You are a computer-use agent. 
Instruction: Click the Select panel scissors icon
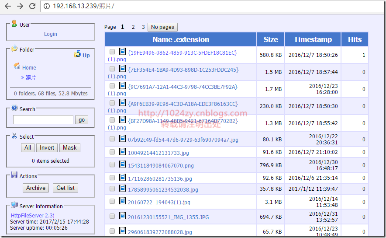[x=14, y=135]
